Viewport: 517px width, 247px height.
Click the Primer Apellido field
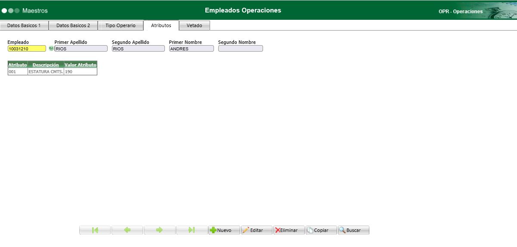81,49
